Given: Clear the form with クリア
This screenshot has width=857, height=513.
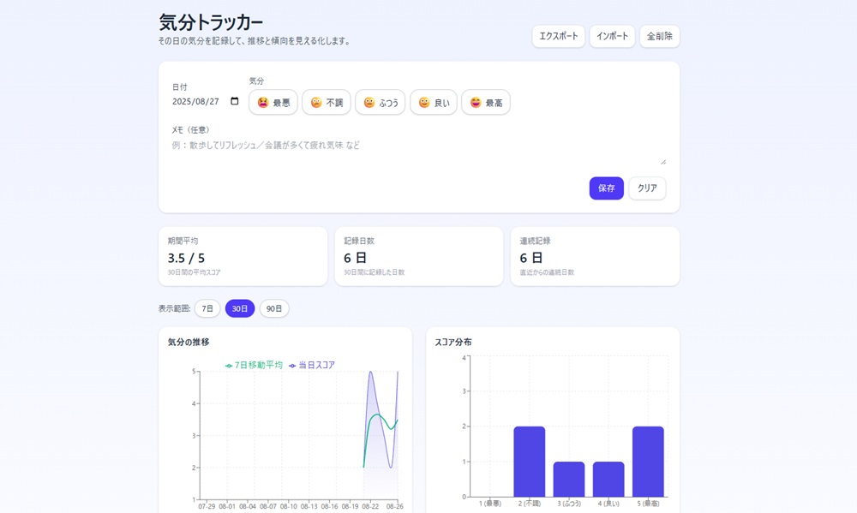Looking at the screenshot, I should pyautogui.click(x=647, y=188).
